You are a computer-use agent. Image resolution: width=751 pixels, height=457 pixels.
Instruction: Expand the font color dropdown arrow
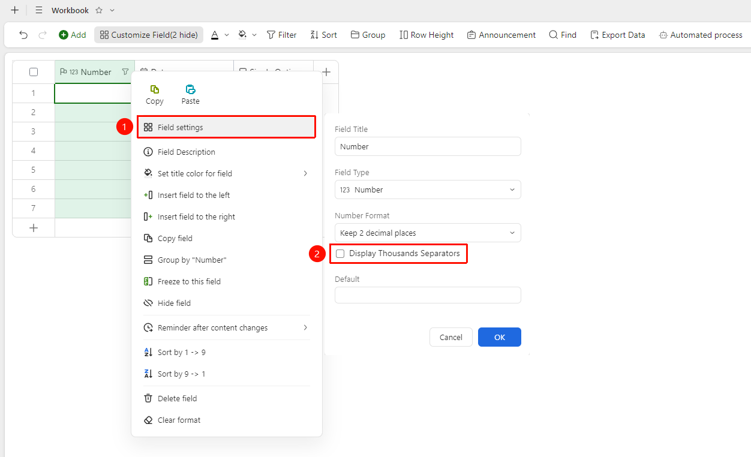(227, 35)
